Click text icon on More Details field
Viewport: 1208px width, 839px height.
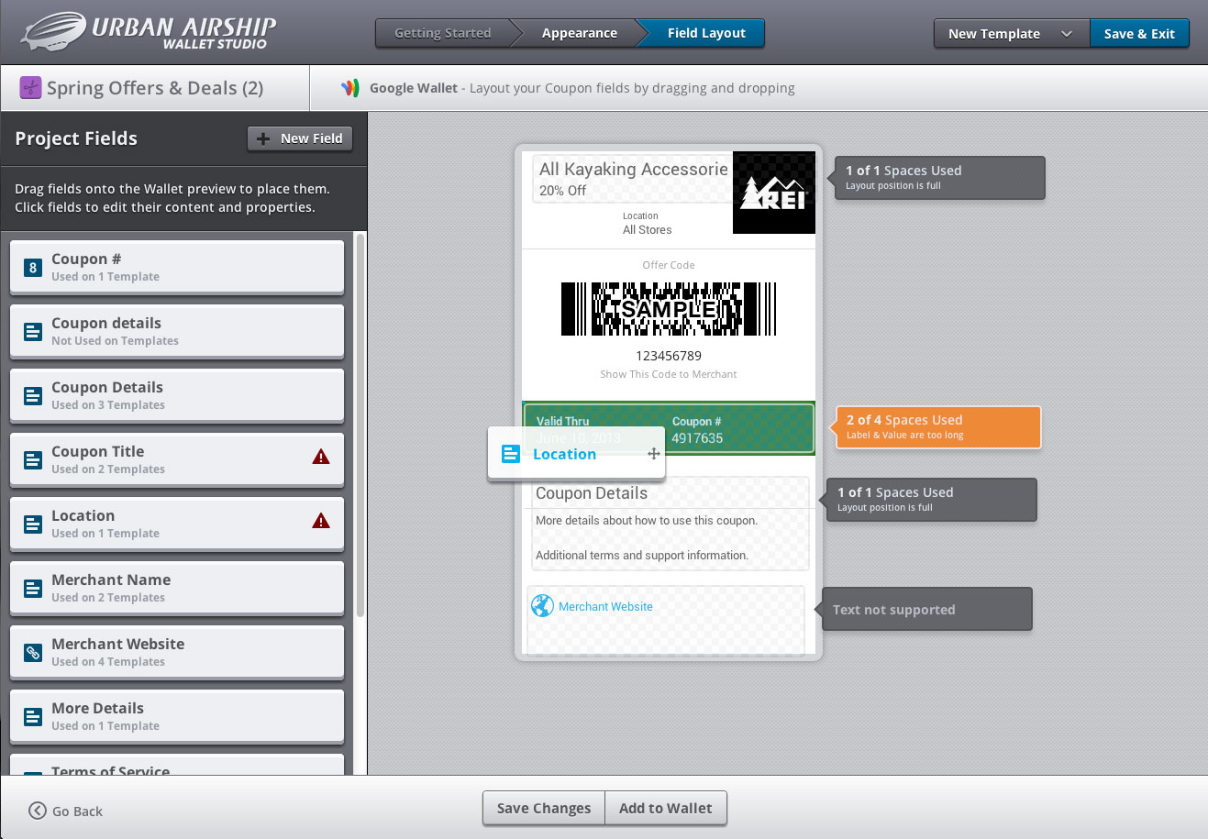point(33,717)
